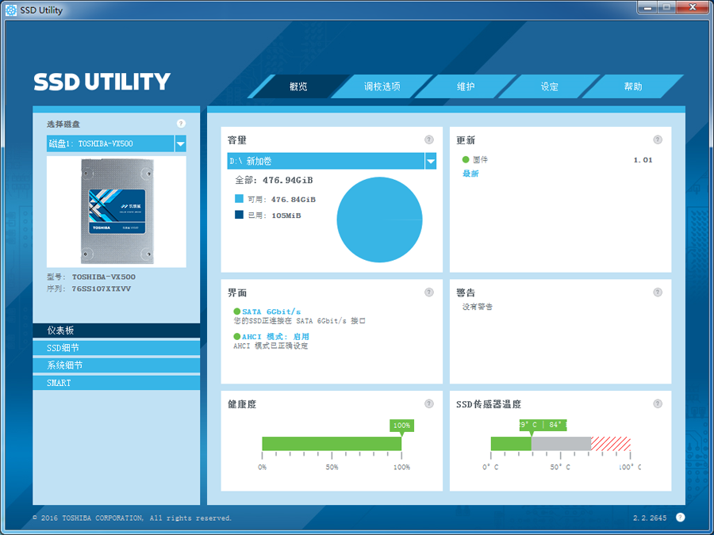This screenshot has width=714, height=535.
Task: Open the D:\ 新加卷 volume dropdown
Action: point(431,162)
